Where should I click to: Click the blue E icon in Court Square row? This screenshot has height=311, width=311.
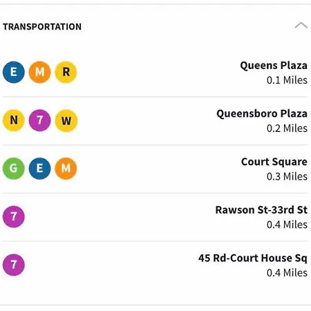pyautogui.click(x=39, y=169)
